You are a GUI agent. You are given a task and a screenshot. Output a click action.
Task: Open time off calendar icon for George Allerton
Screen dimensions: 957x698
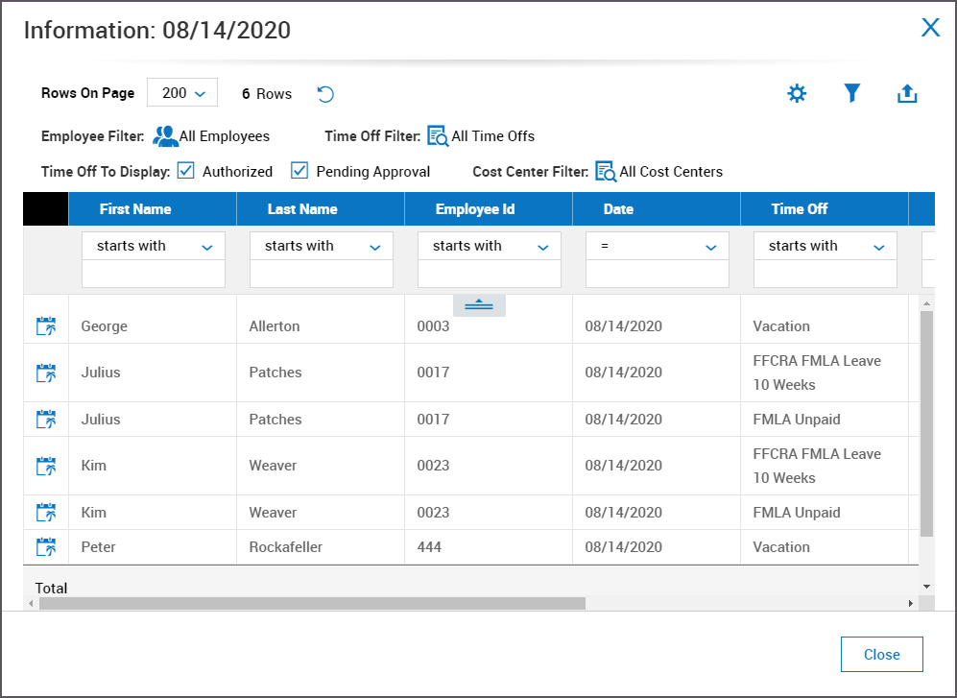pyautogui.click(x=46, y=326)
